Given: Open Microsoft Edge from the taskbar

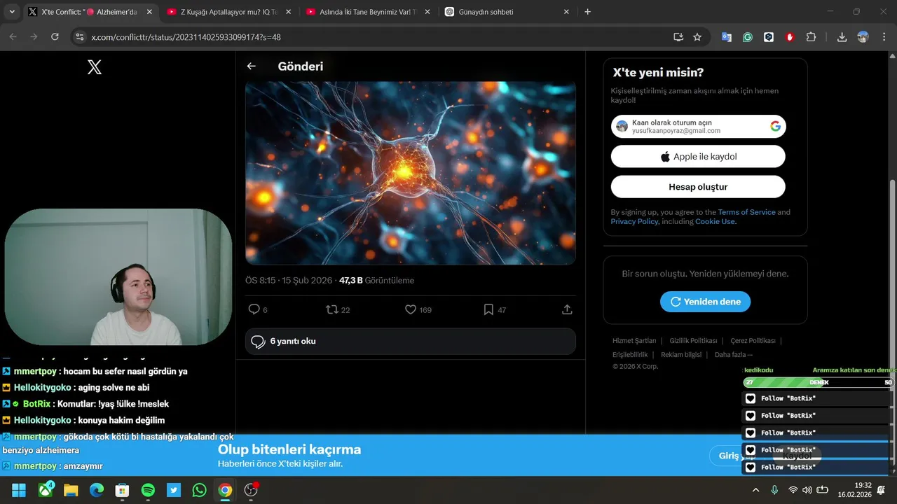Looking at the screenshot, I should (x=97, y=490).
